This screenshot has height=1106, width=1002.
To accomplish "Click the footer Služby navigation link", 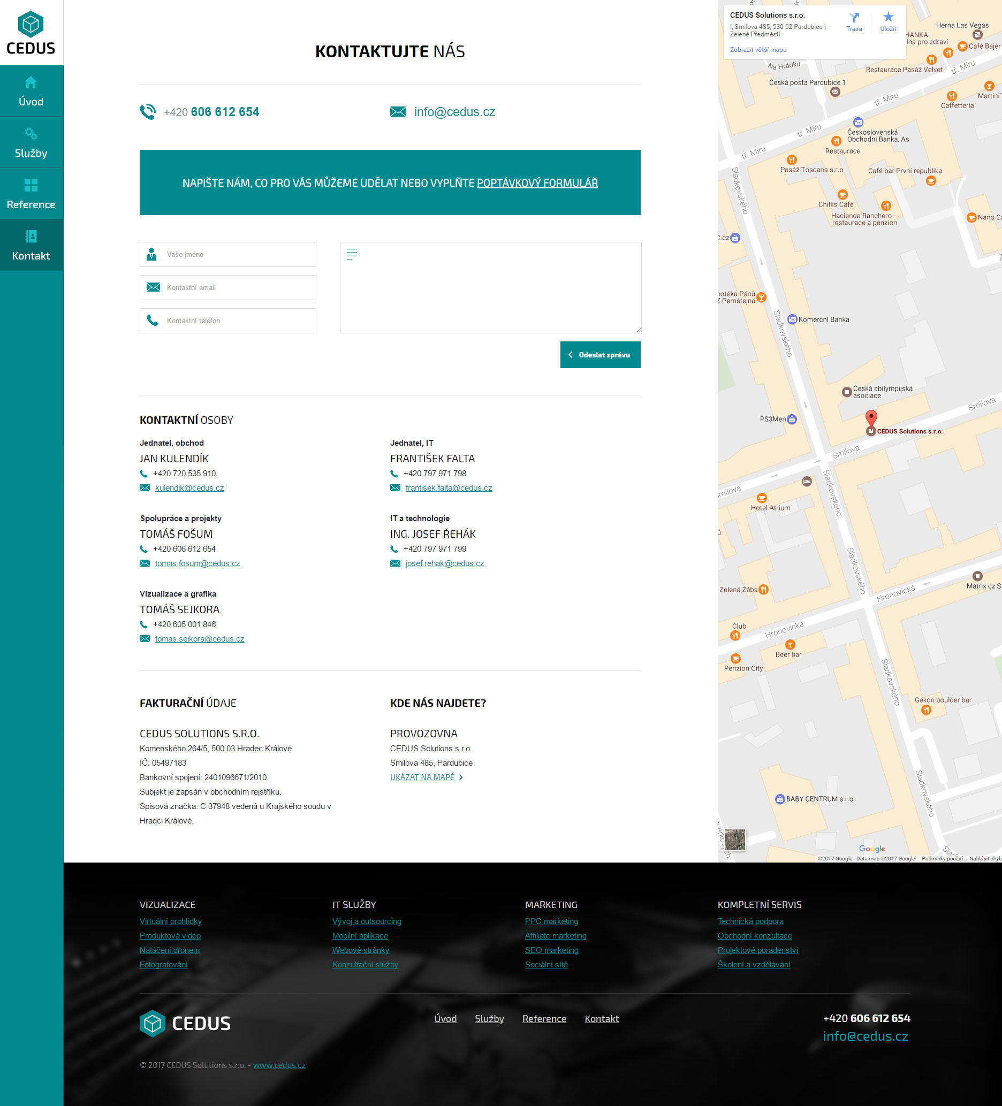I will [x=489, y=1019].
